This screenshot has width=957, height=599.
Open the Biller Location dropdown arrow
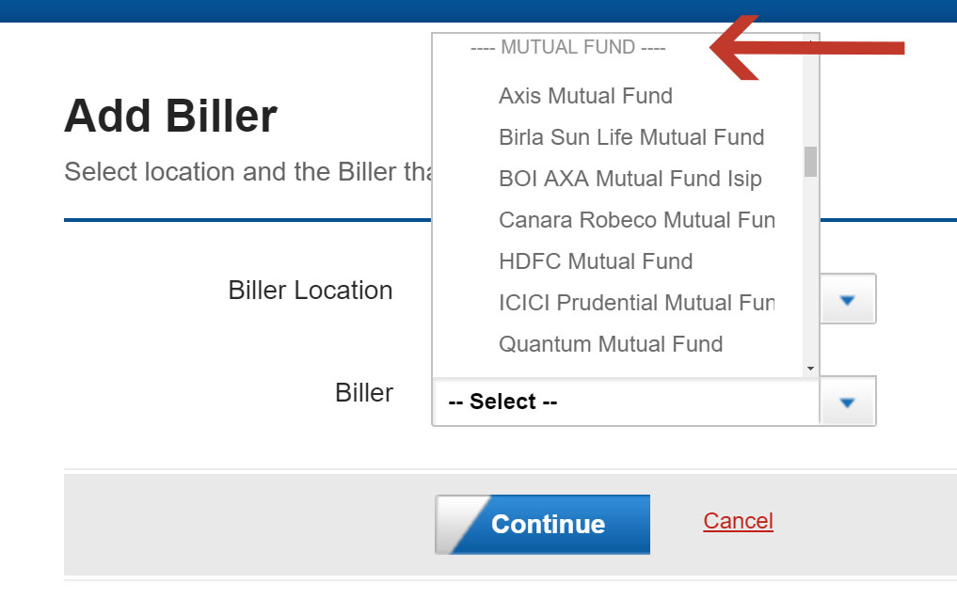click(x=848, y=300)
